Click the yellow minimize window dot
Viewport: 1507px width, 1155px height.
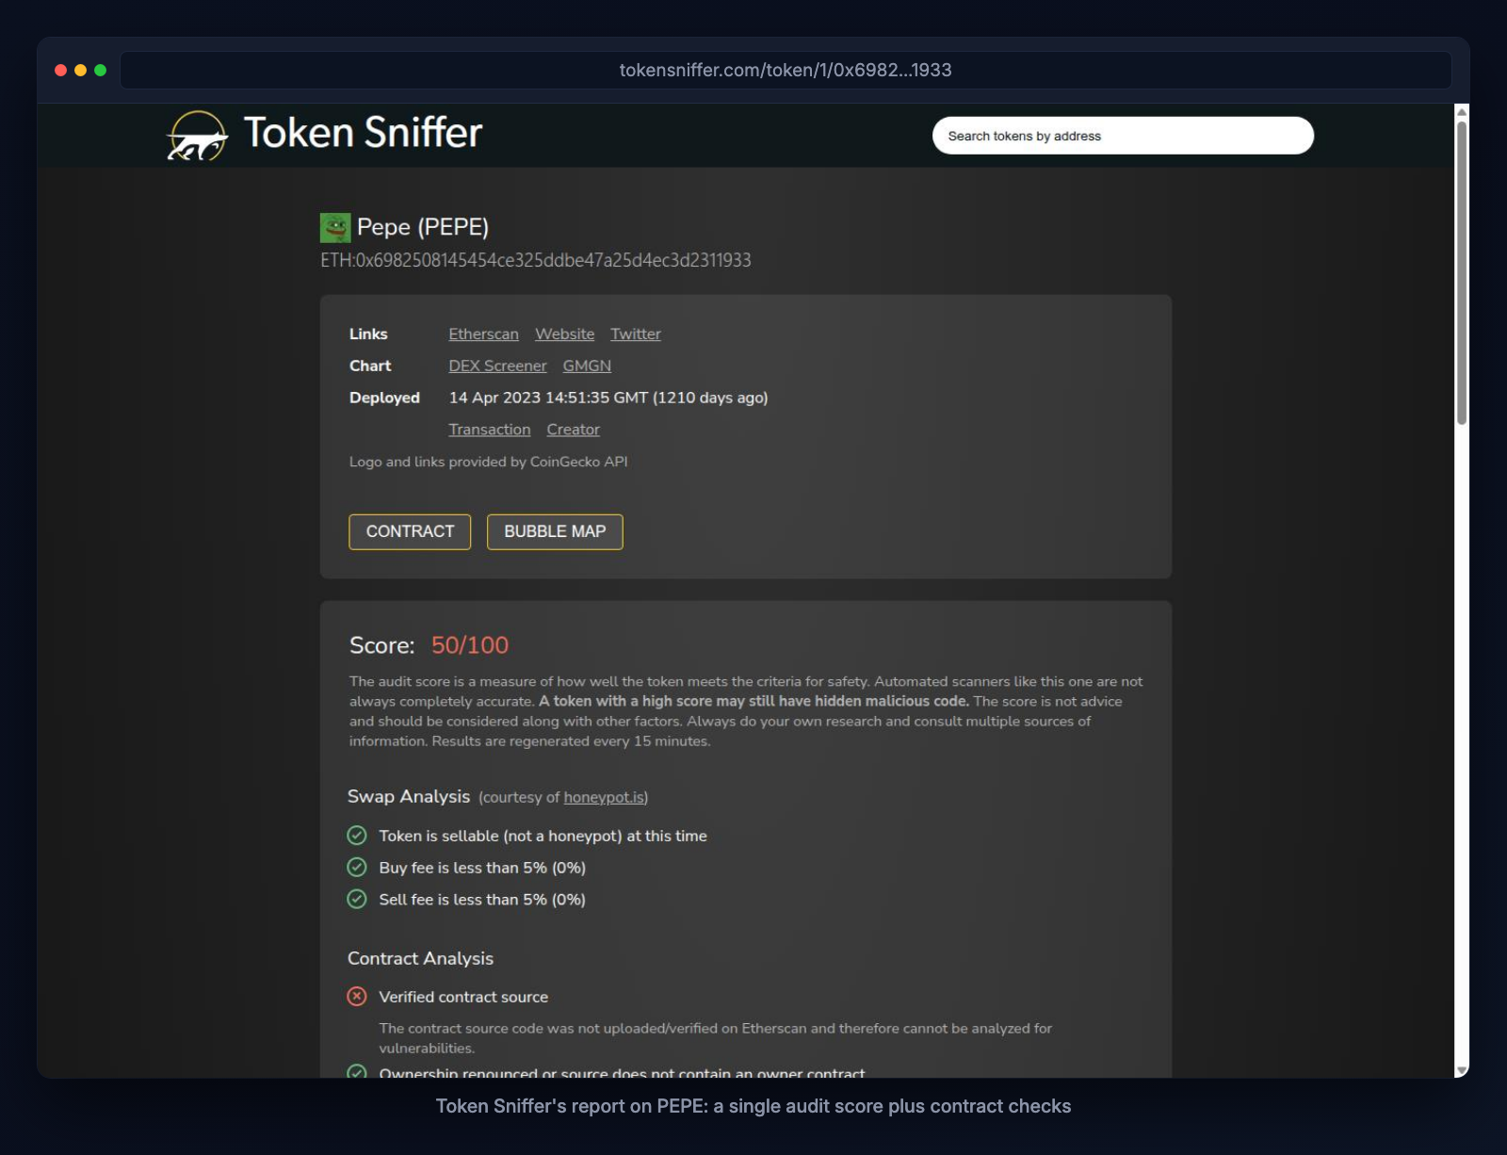[80, 70]
